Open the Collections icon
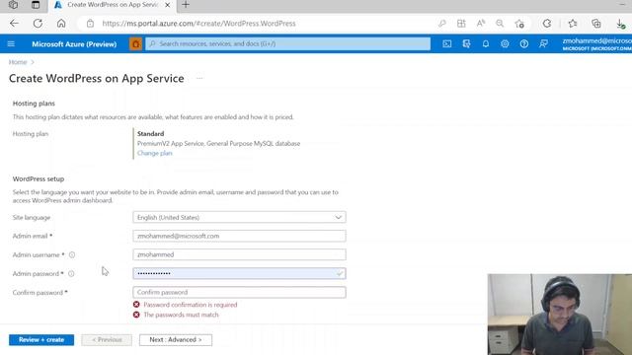 pyautogui.click(x=596, y=24)
